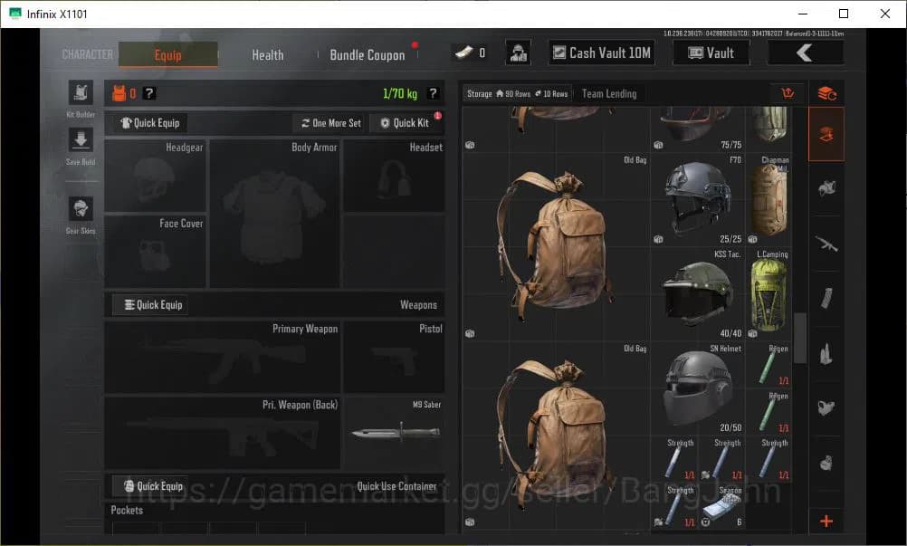This screenshot has width=907, height=546.
Task: Switch to the Health tab
Action: (267, 54)
